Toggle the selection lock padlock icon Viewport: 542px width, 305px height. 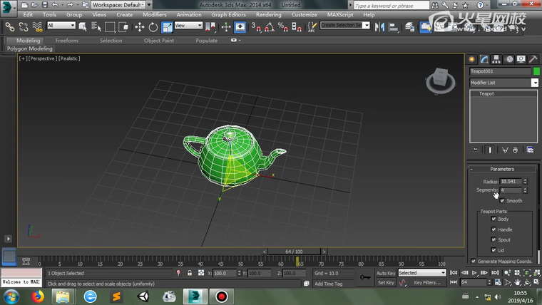click(190, 273)
